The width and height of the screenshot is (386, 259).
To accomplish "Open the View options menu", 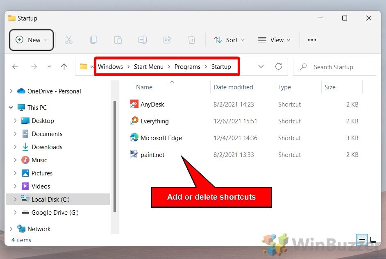I will coord(274,40).
